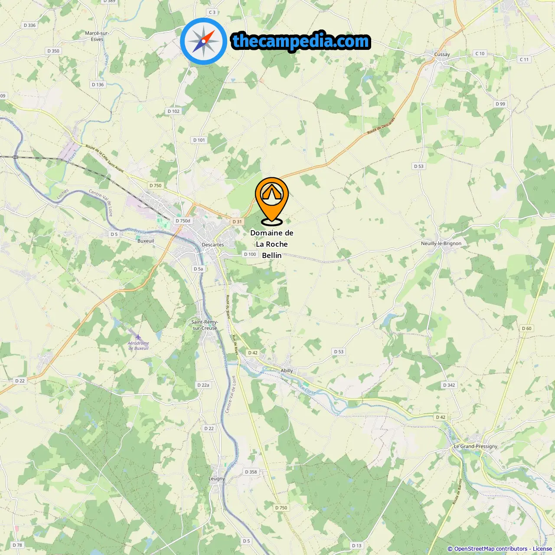Open the thecampedia.com logo text
The width and height of the screenshot is (555, 555).
[301, 41]
